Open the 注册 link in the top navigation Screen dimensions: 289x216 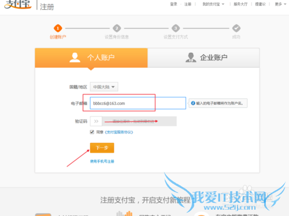(188, 4)
